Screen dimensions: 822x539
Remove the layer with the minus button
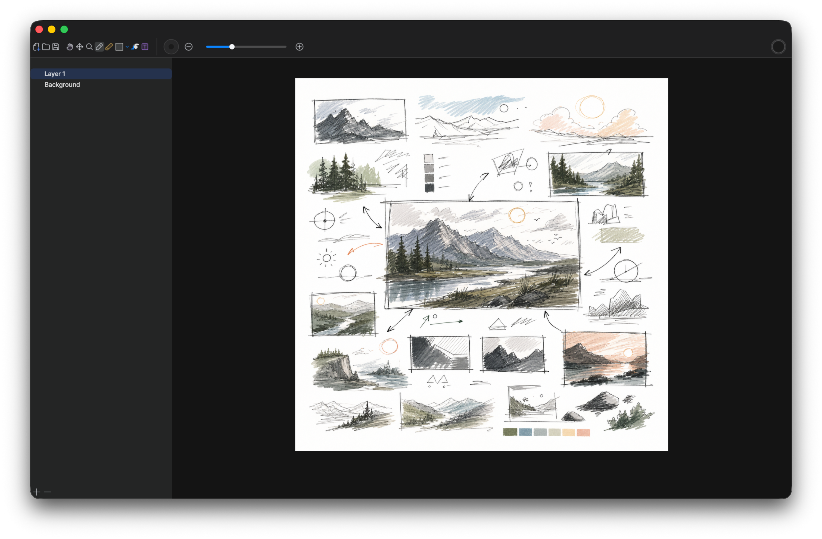pyautogui.click(x=48, y=492)
